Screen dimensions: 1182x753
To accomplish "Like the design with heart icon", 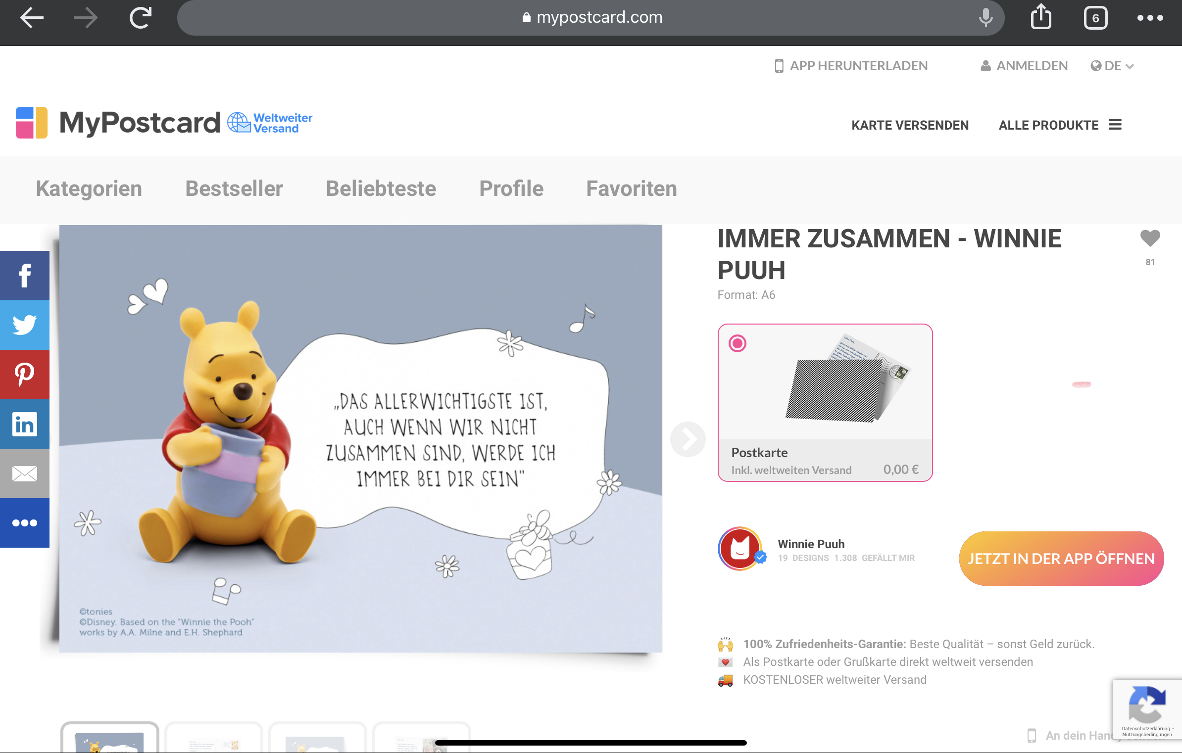I will 1150,238.
